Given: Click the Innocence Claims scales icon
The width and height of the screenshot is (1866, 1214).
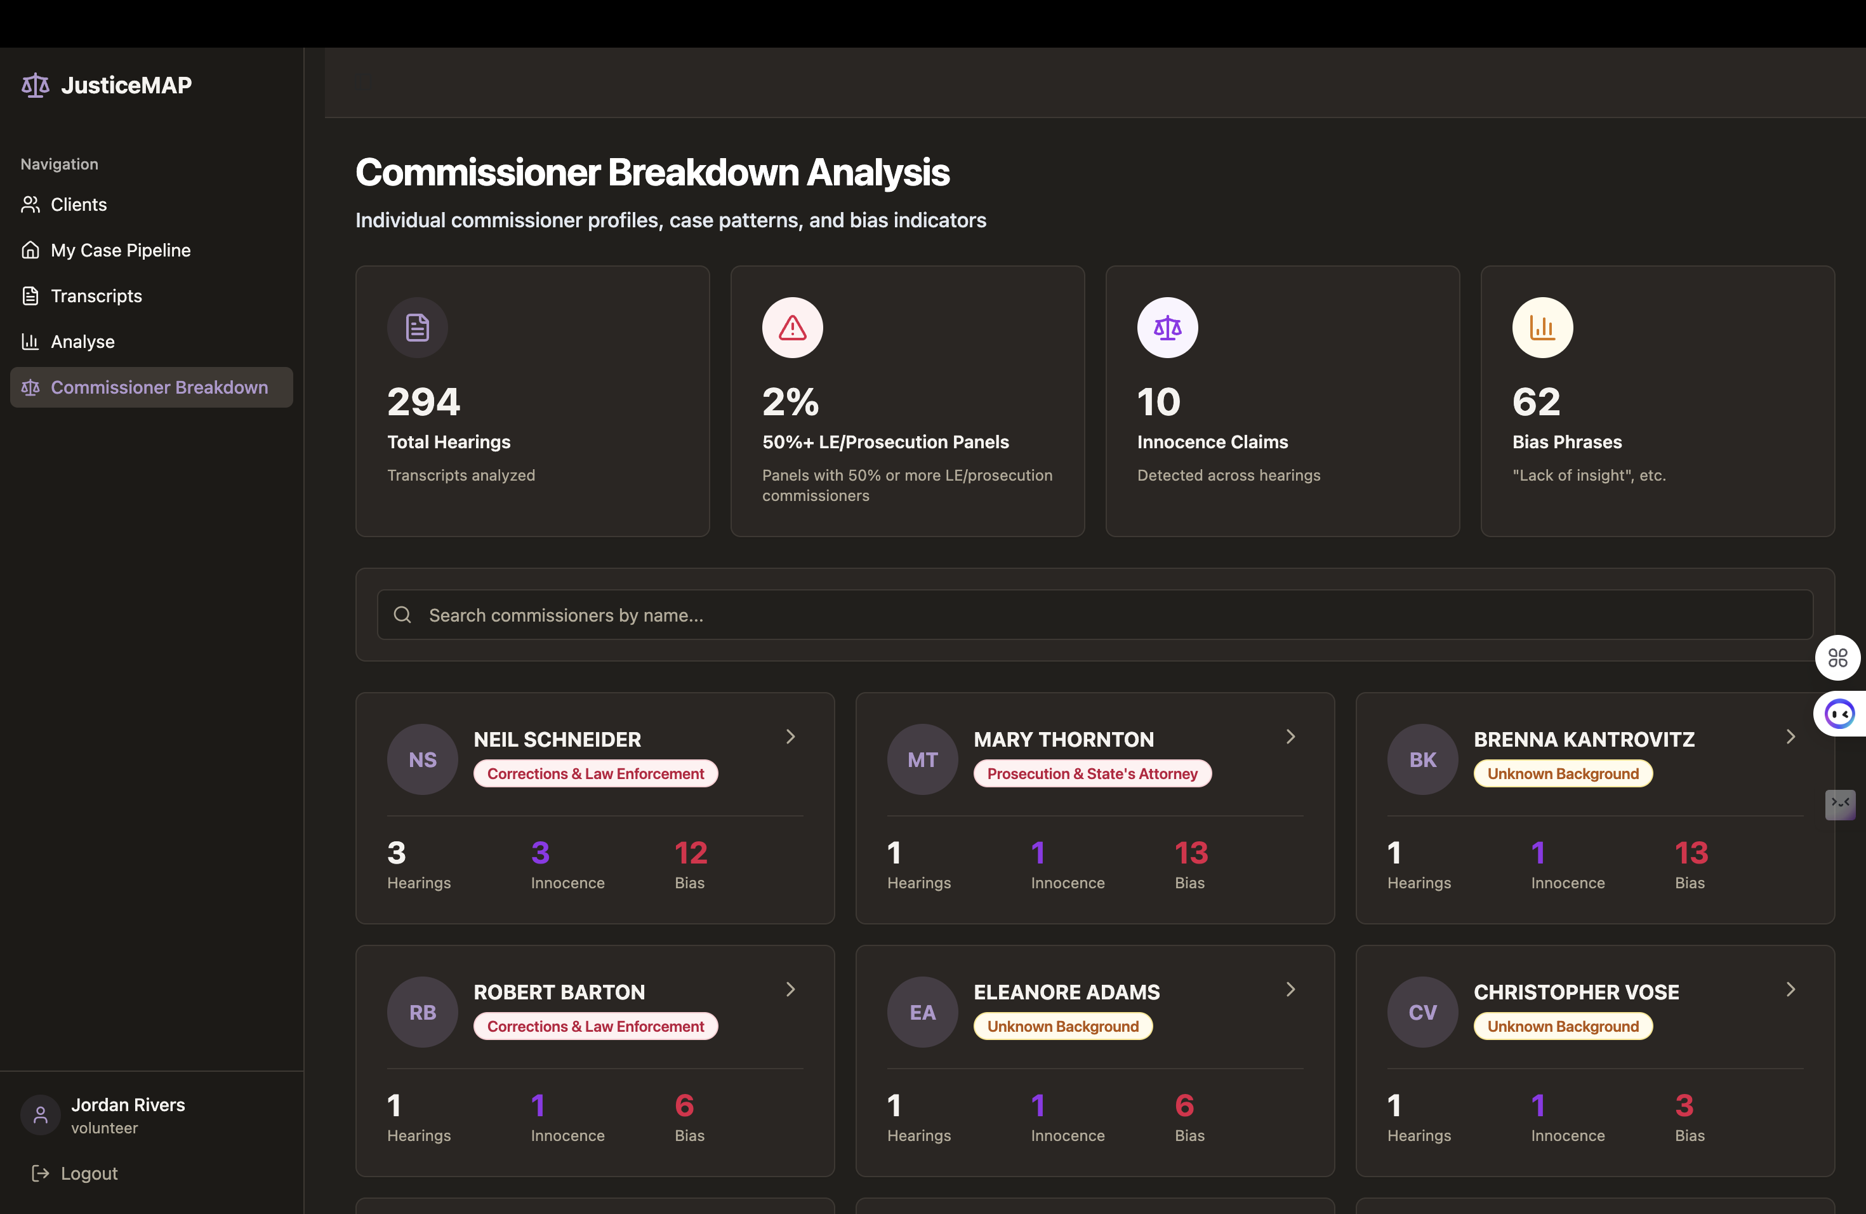Looking at the screenshot, I should [x=1167, y=327].
